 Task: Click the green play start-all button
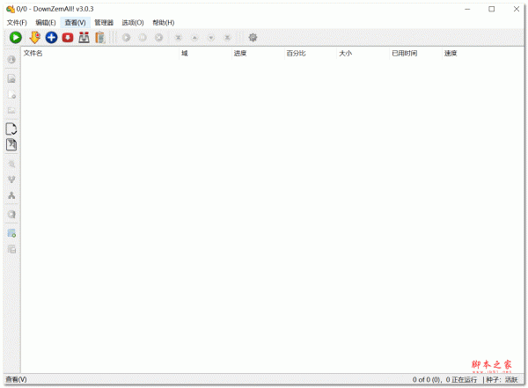(x=15, y=37)
